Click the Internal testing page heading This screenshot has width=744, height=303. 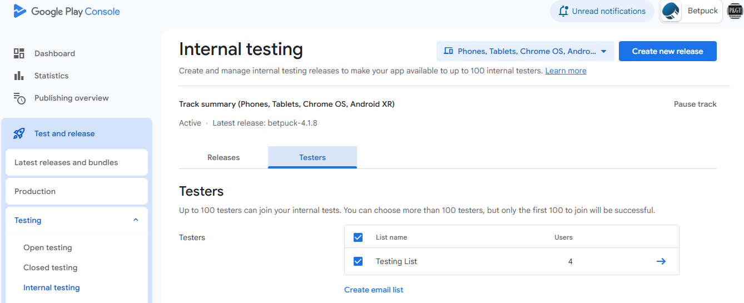(x=241, y=49)
